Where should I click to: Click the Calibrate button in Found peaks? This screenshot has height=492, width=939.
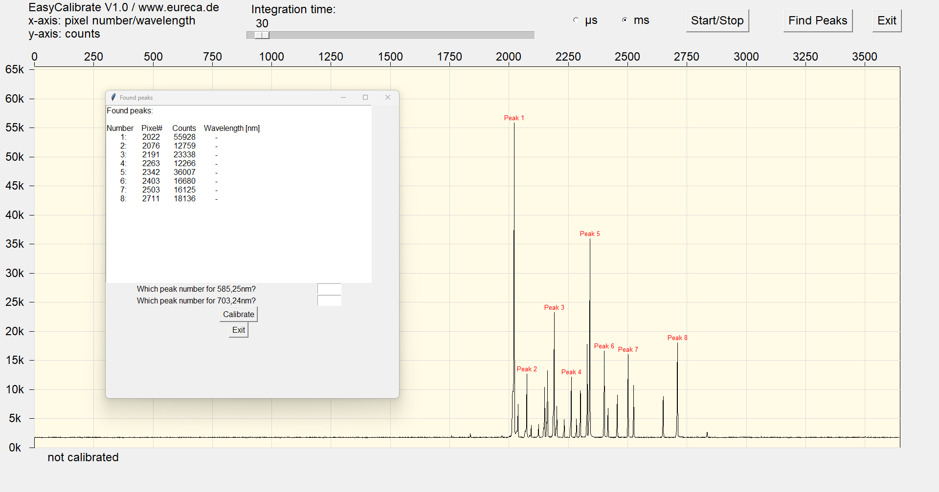click(x=239, y=314)
